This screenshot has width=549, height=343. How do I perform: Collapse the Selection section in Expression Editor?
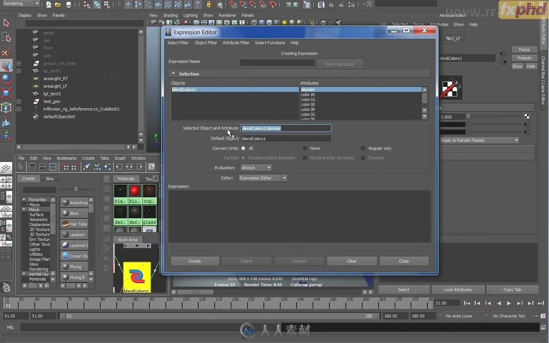click(x=173, y=74)
